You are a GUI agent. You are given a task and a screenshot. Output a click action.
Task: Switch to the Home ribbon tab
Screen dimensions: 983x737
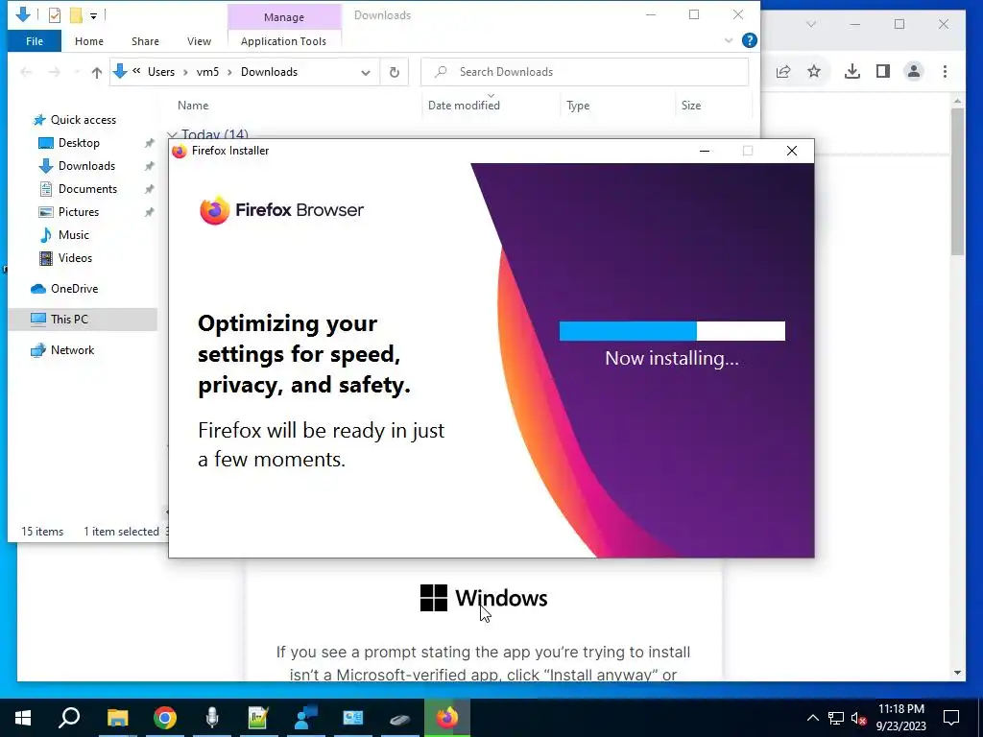point(89,41)
